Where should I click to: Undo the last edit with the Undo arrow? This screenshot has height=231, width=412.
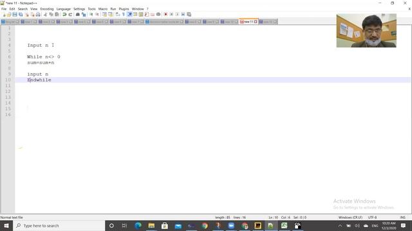[64, 14]
